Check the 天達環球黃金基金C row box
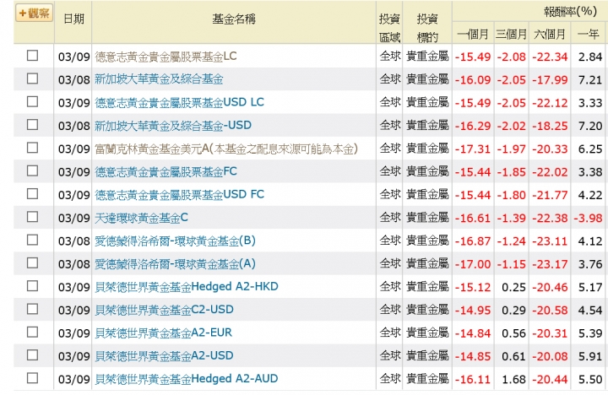 pyautogui.click(x=33, y=217)
